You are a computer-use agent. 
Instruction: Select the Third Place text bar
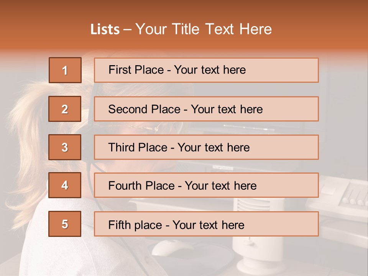point(206,147)
